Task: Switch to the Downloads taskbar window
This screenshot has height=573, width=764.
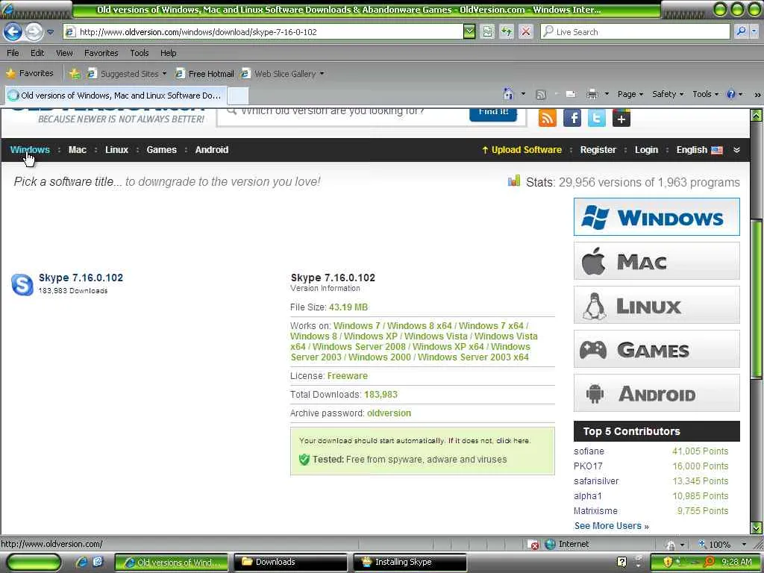Action: [290, 563]
